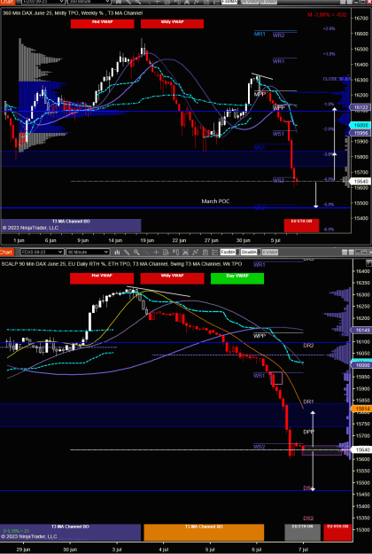The image size is (372, 554).
Task: Click DR2 pivot label in lower chart
Action: coord(308,346)
